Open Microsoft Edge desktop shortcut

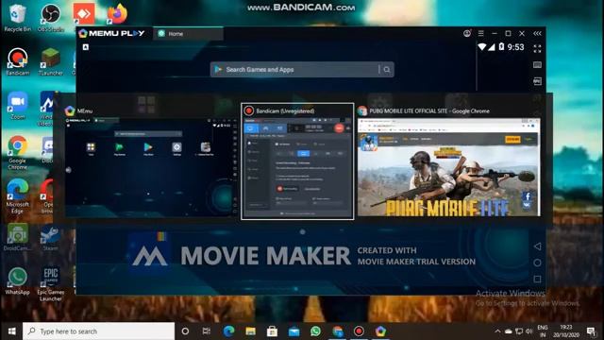coord(17,196)
